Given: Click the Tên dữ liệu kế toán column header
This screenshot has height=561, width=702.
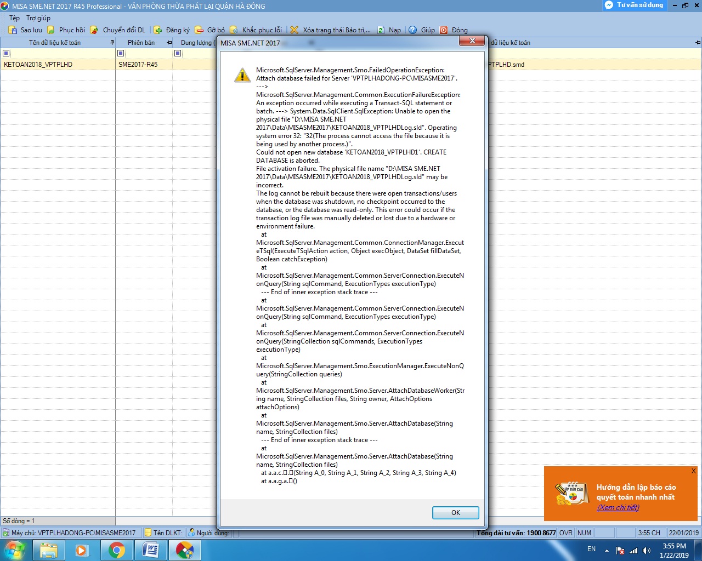Looking at the screenshot, I should 55,43.
